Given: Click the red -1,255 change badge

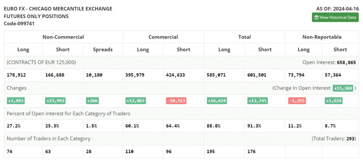Looking at the screenshot, I should pos(297,101).
